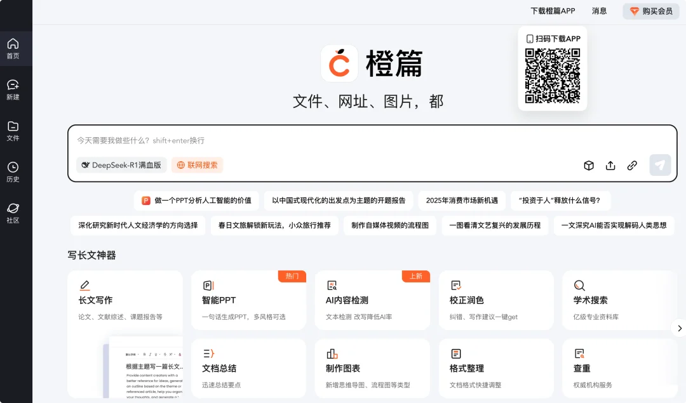Click the red P icon in PPT suggestion

[x=146, y=201]
